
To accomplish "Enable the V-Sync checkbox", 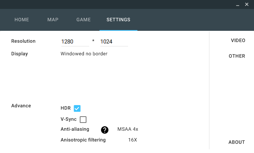I will [83, 120].
